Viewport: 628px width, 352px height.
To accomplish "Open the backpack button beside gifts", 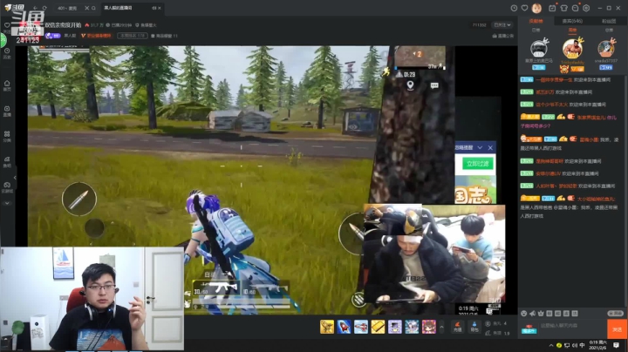I will (x=474, y=327).
